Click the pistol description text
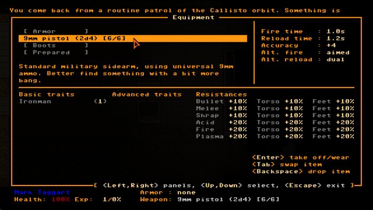 pos(126,73)
